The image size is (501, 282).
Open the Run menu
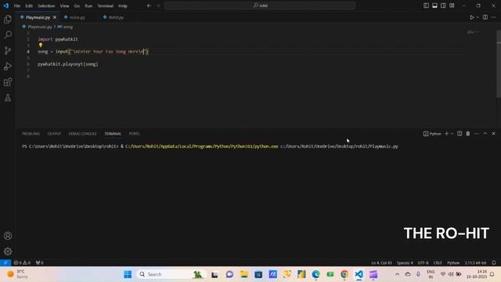click(88, 5)
